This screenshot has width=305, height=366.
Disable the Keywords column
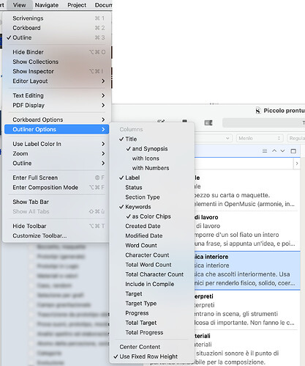point(138,207)
